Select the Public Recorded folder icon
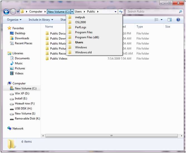Screen dimensions: 186x153 tap(47, 53)
